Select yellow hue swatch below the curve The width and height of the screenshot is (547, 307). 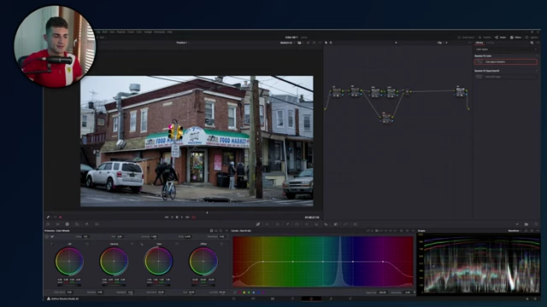pyautogui.click(x=244, y=293)
